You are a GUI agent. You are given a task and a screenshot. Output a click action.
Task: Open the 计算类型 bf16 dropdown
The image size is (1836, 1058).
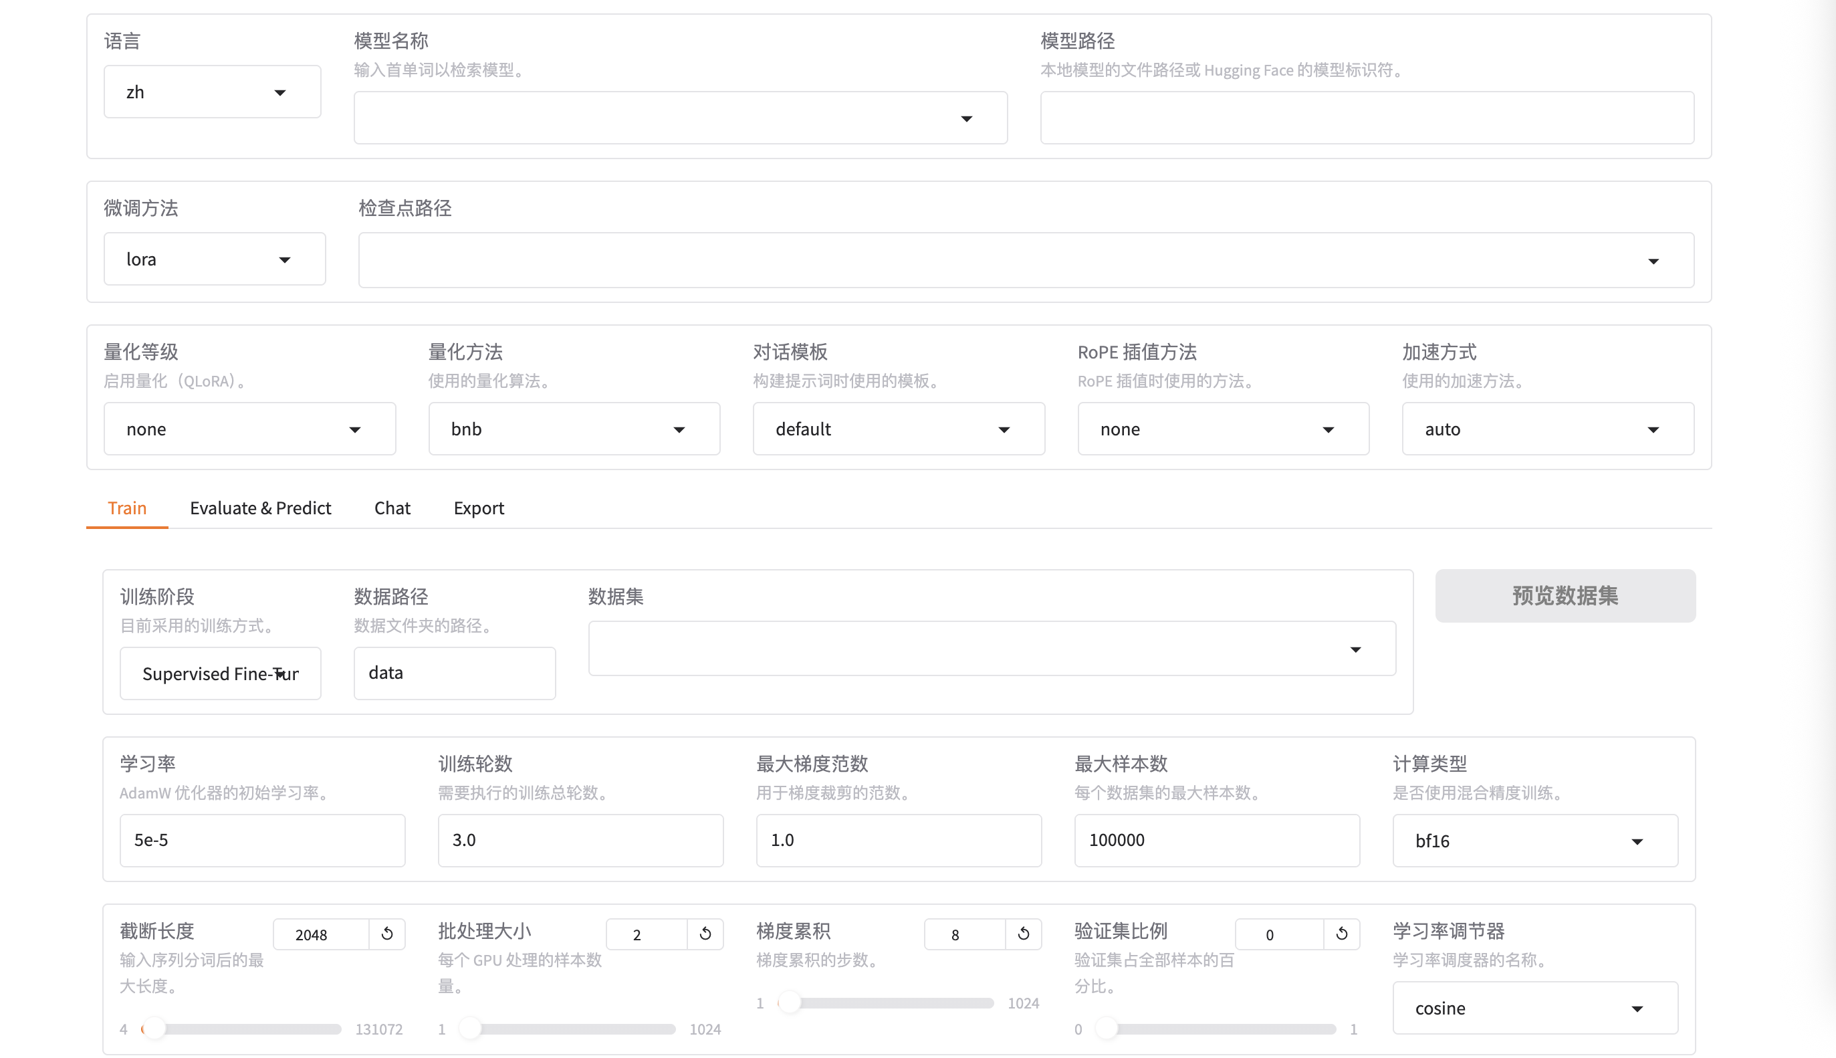pyautogui.click(x=1534, y=841)
